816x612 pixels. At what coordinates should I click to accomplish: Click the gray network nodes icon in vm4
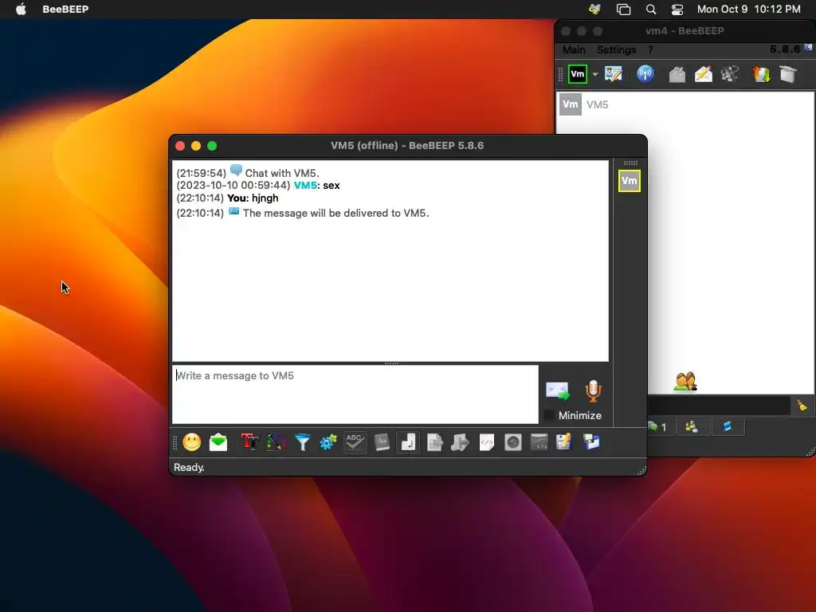pyautogui.click(x=730, y=74)
